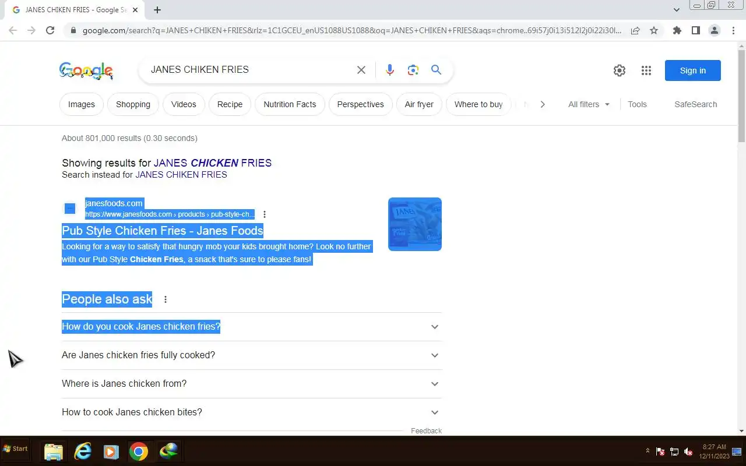Screen dimensions: 746x466
Task: Share this page from address bar
Action: pyautogui.click(x=635, y=30)
